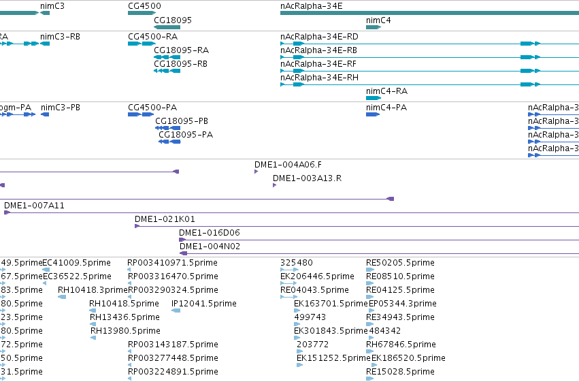Select the DME1-004N02 clone feature
The image size is (579, 382).
coord(379,253)
